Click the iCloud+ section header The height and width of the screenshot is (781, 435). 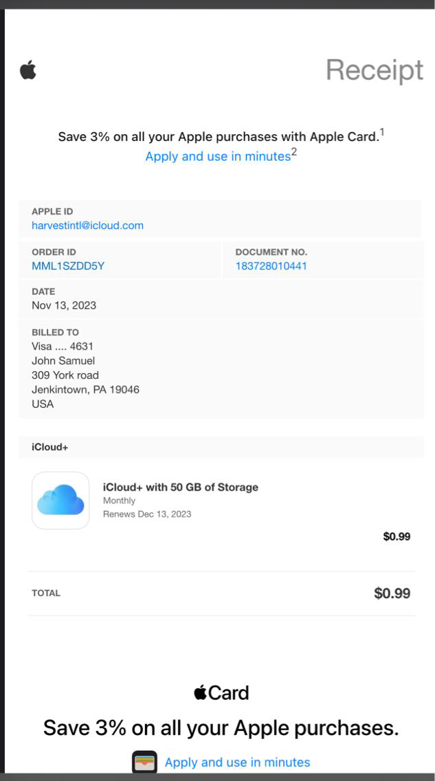click(50, 448)
